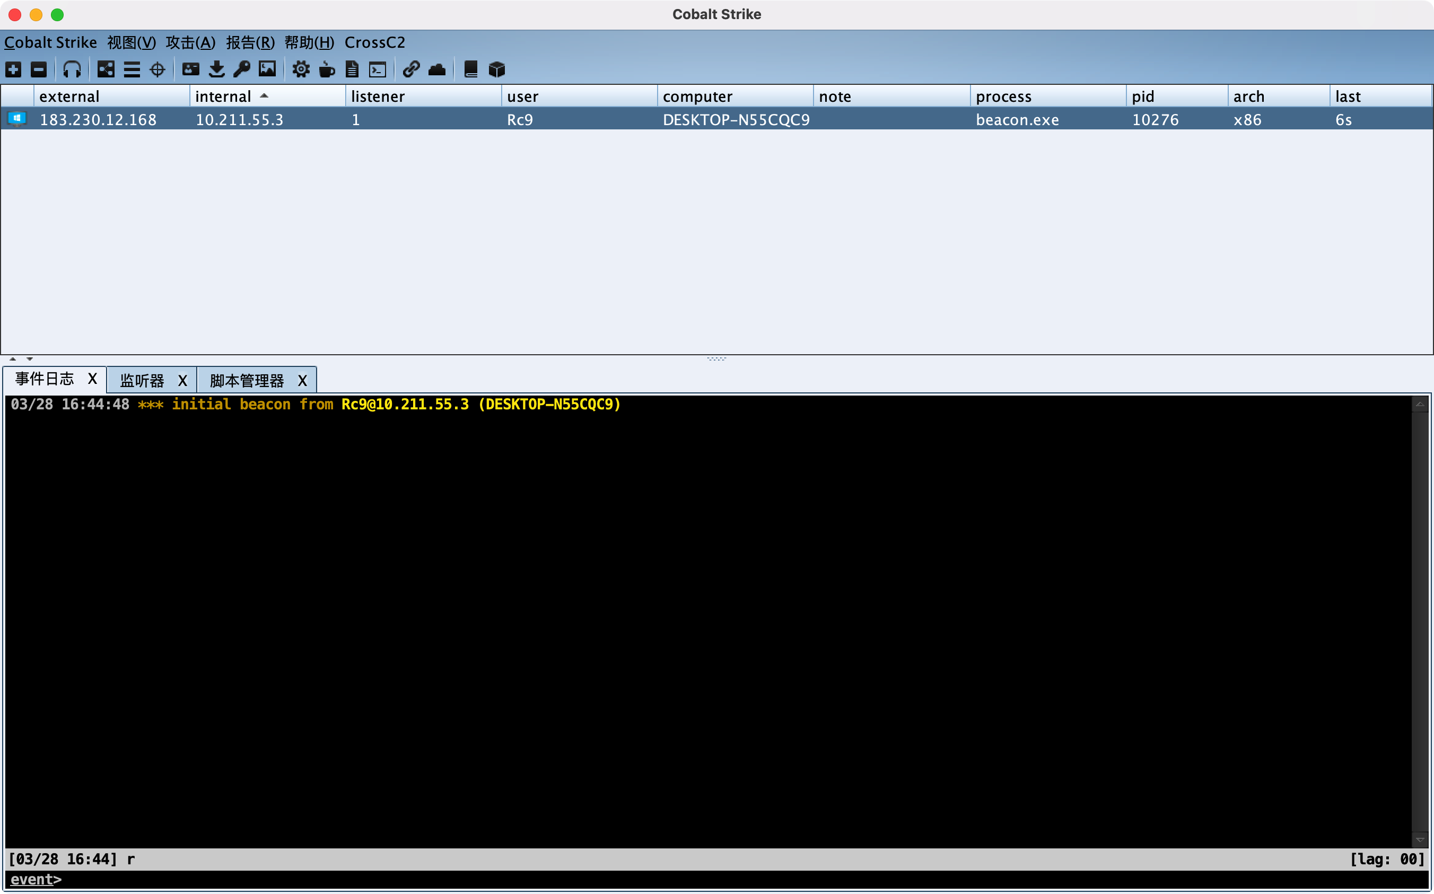Viewport: 1434px width, 894px height.
Task: Click the coffee cup Java applet icon
Action: tap(327, 70)
